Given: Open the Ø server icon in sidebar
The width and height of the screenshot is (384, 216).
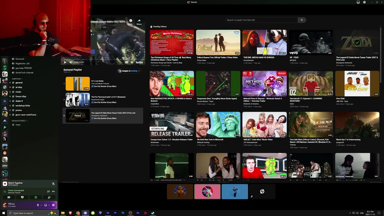Looking at the screenshot, I should tap(5, 87).
